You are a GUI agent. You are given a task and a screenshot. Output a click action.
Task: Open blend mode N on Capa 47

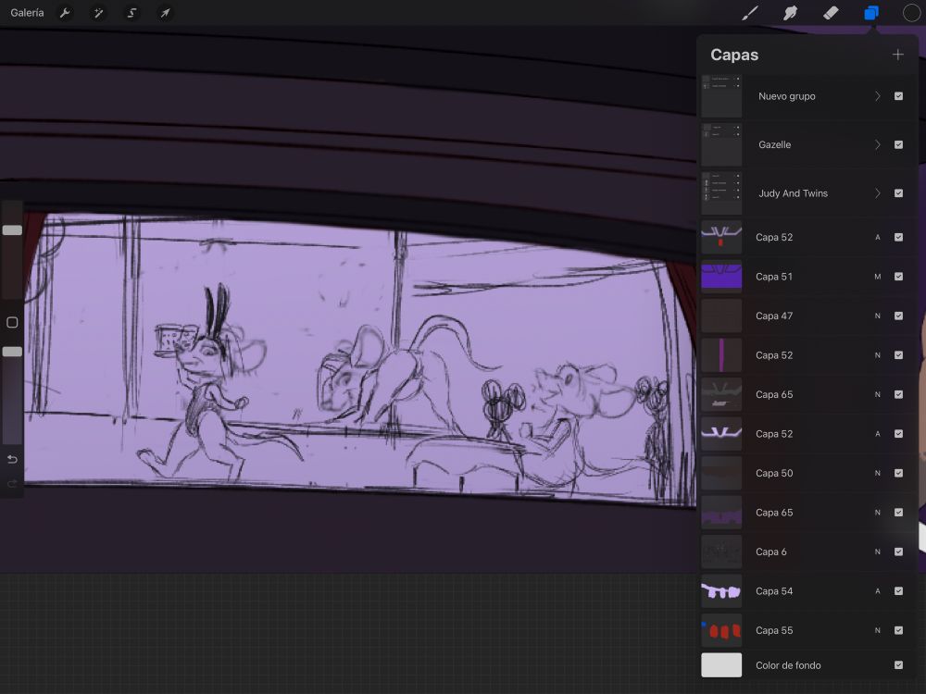pos(878,316)
